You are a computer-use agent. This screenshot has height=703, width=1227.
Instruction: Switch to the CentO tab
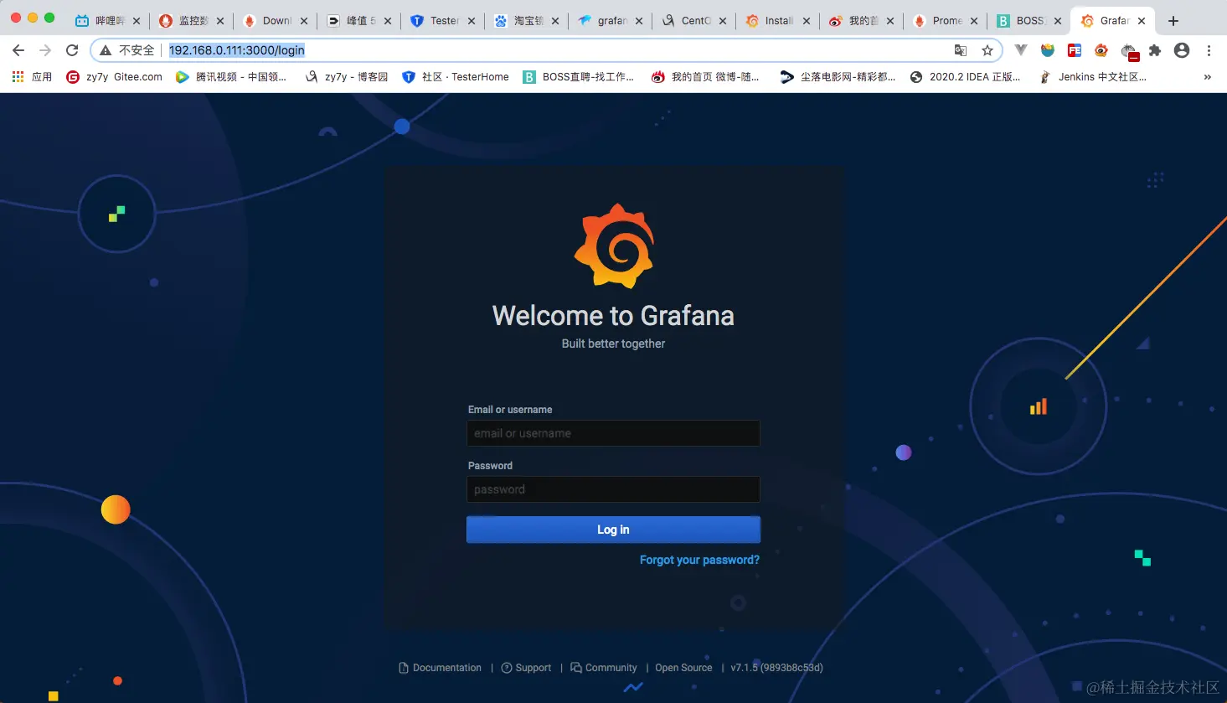[x=693, y=21]
